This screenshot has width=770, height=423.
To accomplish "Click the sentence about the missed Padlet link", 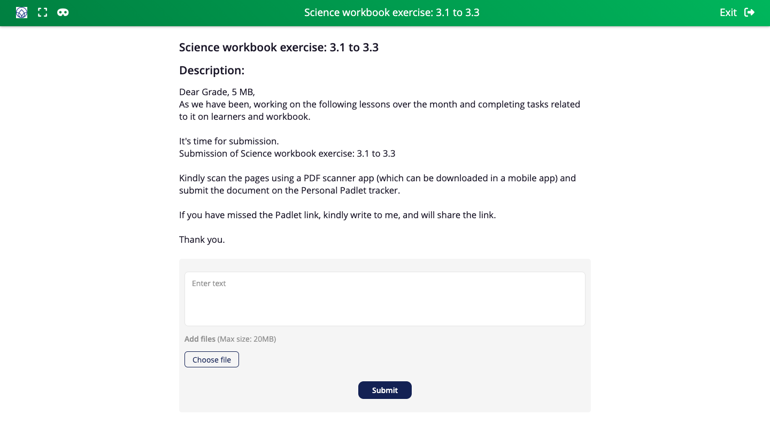I will 337,215.
